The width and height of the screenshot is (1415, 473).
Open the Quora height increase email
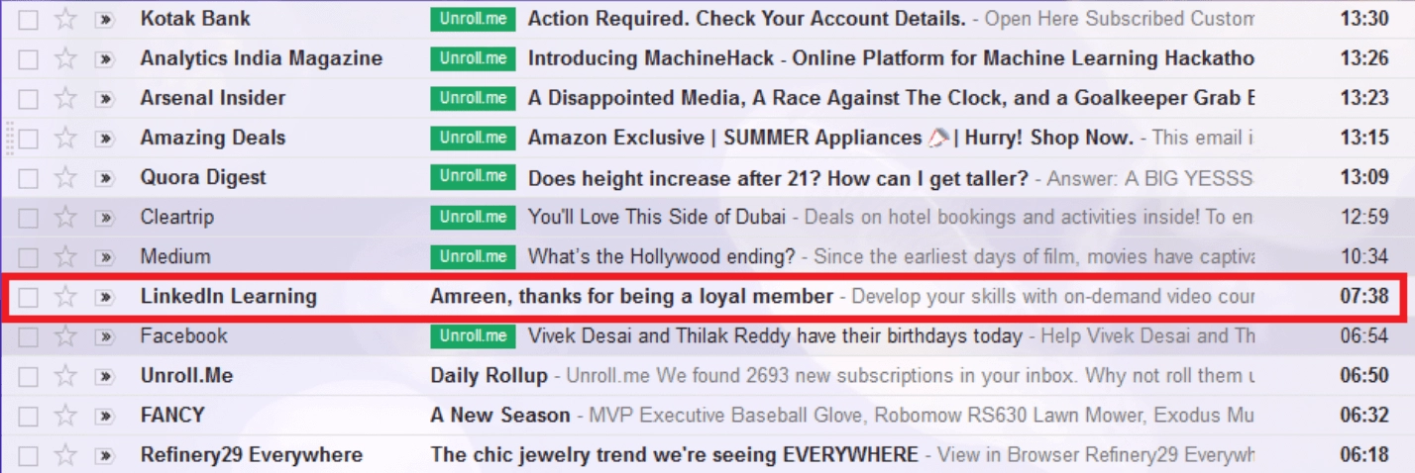[778, 178]
